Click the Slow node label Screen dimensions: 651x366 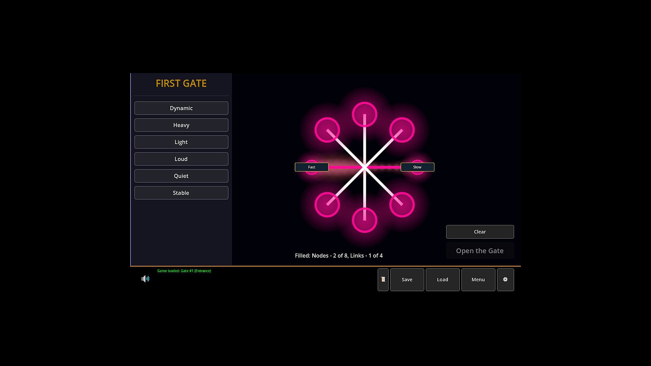(x=417, y=167)
